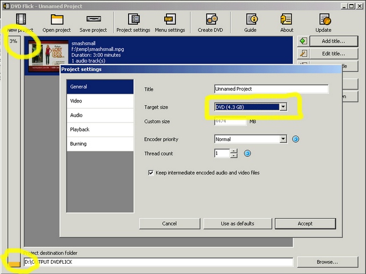Switch to the Audio settings tab
This screenshot has height=274, width=366.
click(x=100, y=116)
